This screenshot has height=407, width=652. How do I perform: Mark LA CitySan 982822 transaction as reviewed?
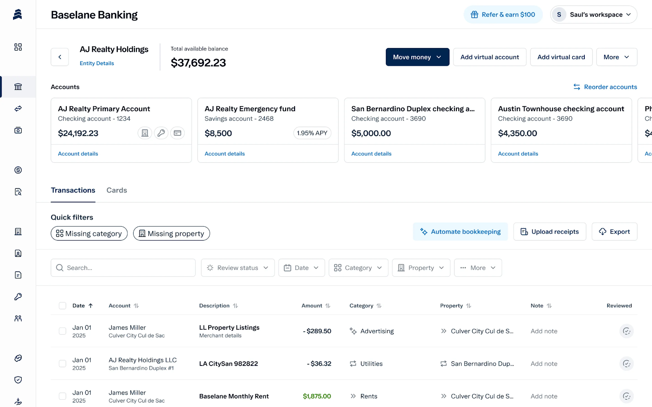tap(626, 364)
